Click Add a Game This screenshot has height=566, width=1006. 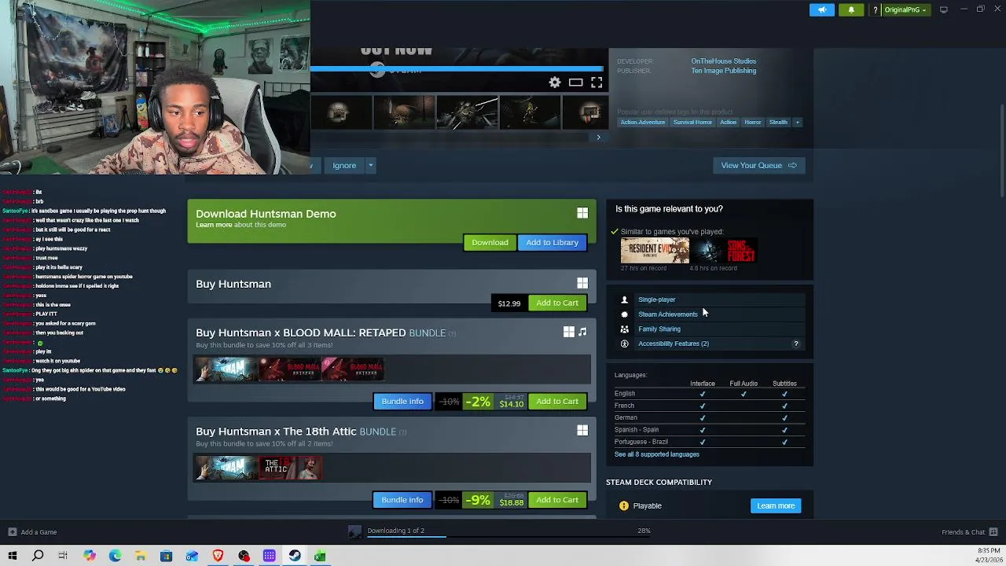coord(32,532)
